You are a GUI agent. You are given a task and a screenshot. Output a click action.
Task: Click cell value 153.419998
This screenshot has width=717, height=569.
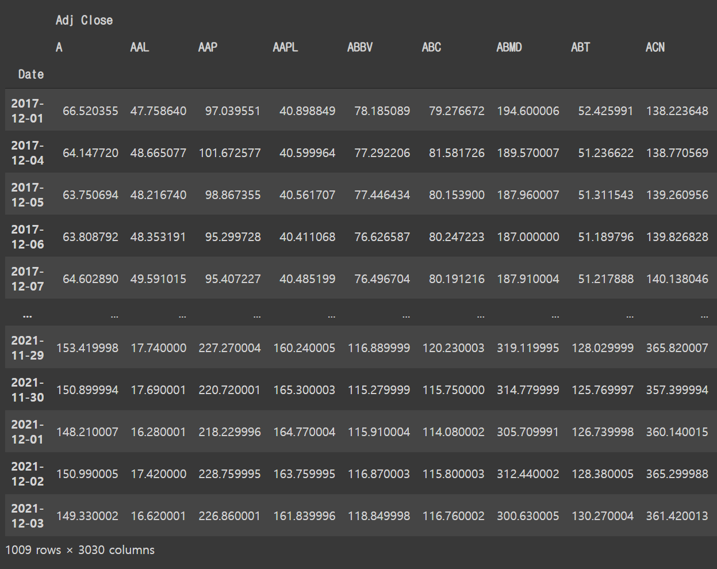tap(87, 348)
